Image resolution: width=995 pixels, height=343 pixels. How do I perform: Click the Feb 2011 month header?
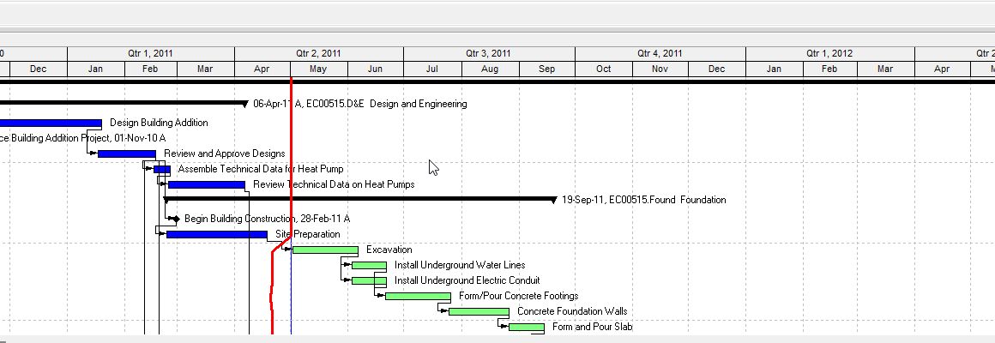tap(150, 69)
